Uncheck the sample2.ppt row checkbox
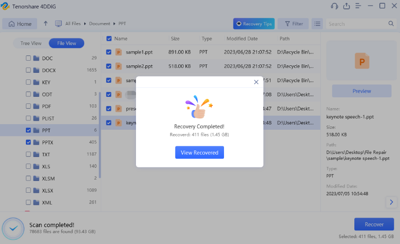Viewport: 400px width, 244px height. pos(109,66)
